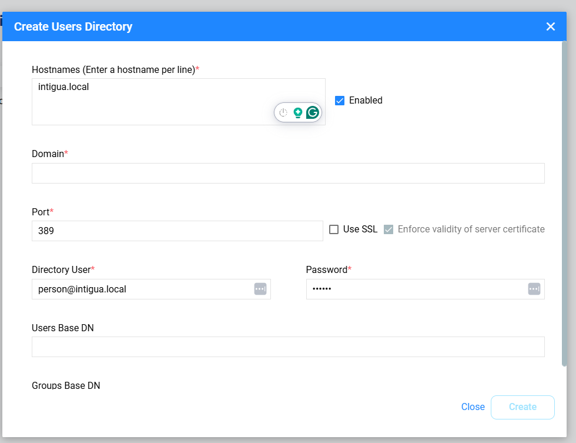Click the Close link at bottom
This screenshot has height=443, width=576.
tap(473, 407)
